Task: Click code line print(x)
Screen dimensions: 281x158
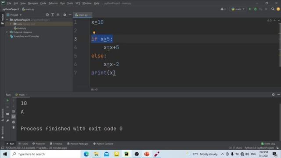Action: [104, 73]
